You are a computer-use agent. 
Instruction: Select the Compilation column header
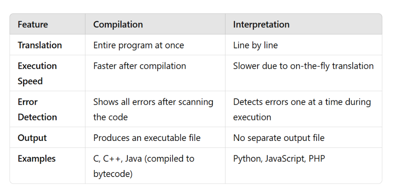coord(118,24)
